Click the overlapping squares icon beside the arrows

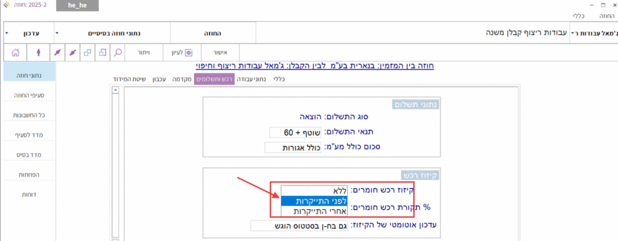coord(87,52)
